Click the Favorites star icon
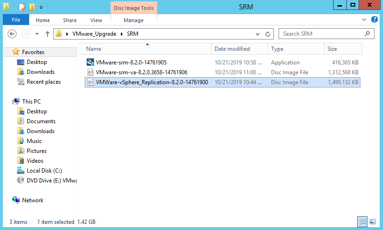This screenshot has width=383, height=230. [16, 52]
